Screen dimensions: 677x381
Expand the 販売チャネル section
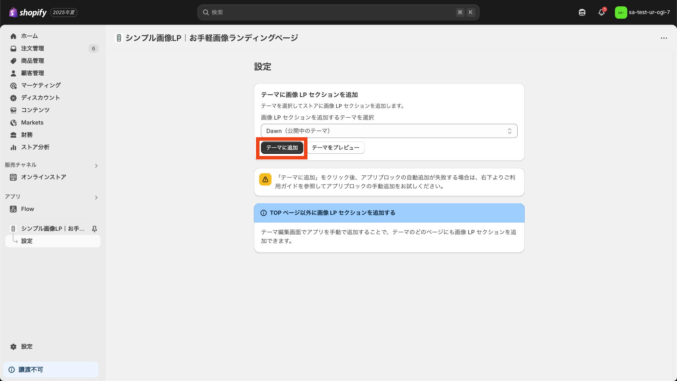click(x=96, y=165)
